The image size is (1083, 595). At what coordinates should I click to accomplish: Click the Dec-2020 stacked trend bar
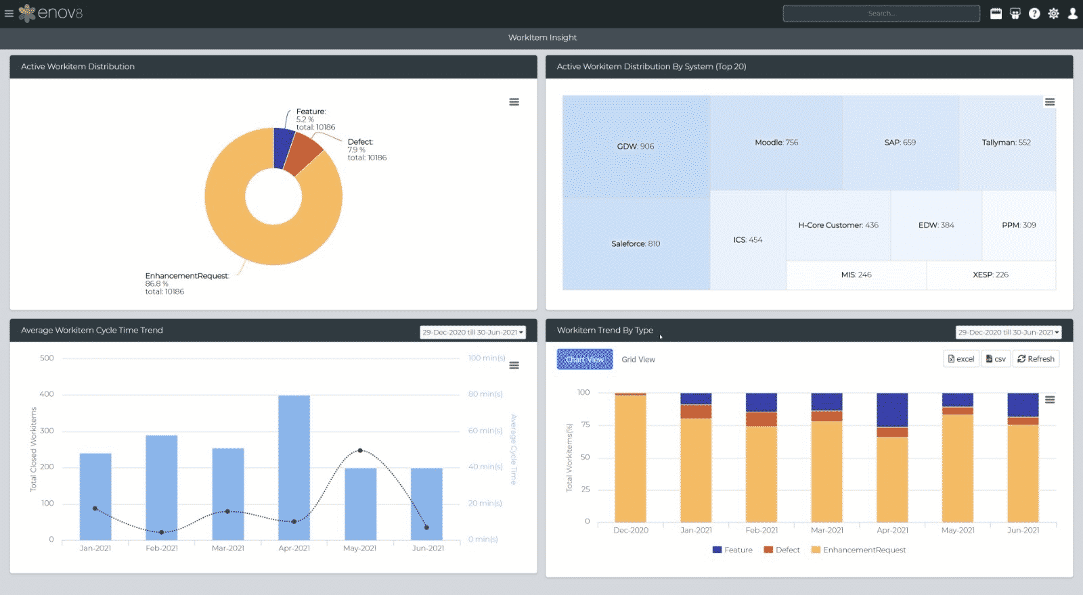pyautogui.click(x=630, y=458)
